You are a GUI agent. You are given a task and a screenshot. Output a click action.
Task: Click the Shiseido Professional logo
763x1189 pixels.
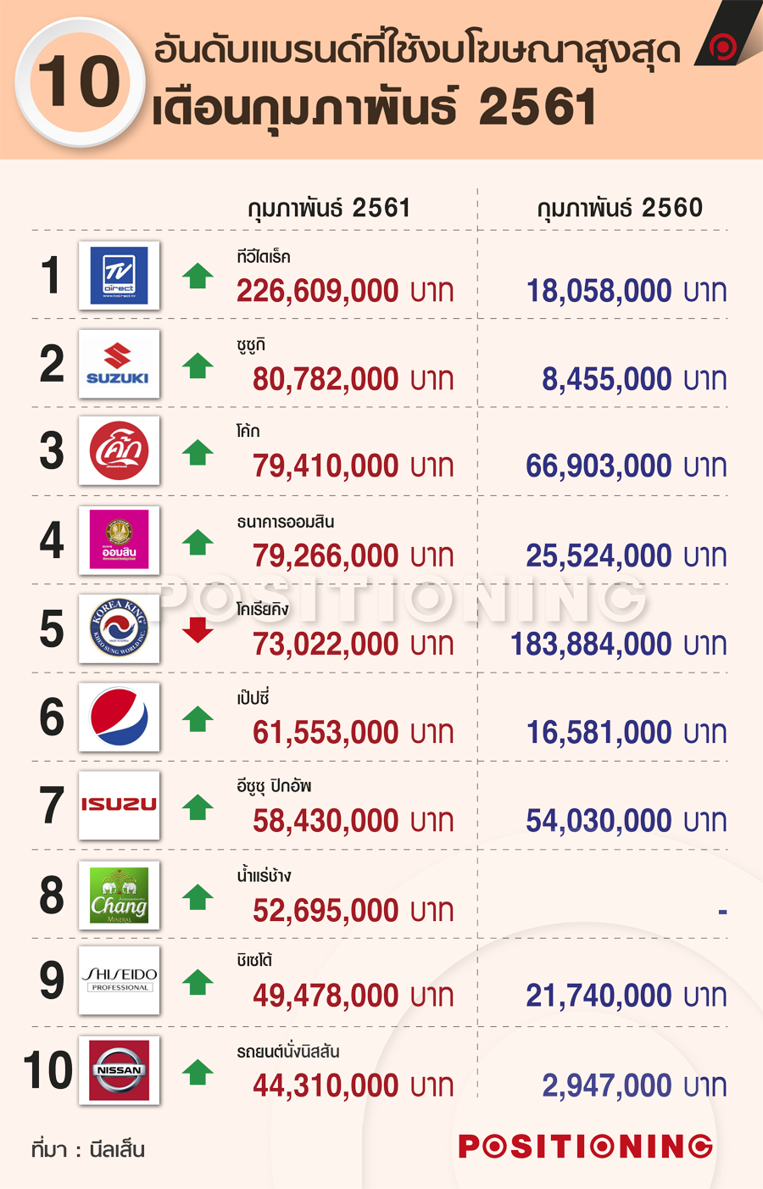point(119,980)
